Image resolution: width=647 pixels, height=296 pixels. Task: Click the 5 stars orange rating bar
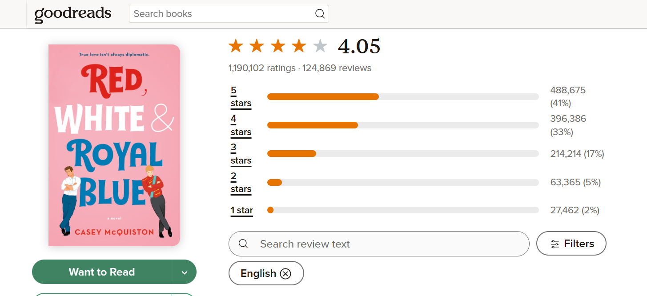323,97
